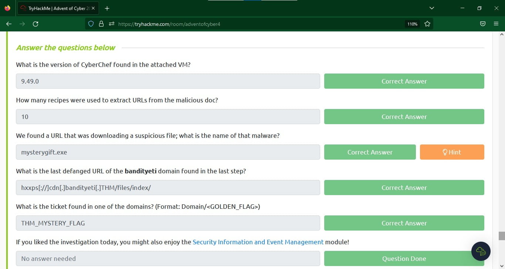Click Correct Answer button for malware name
This screenshot has height=269, width=505.
(x=370, y=152)
